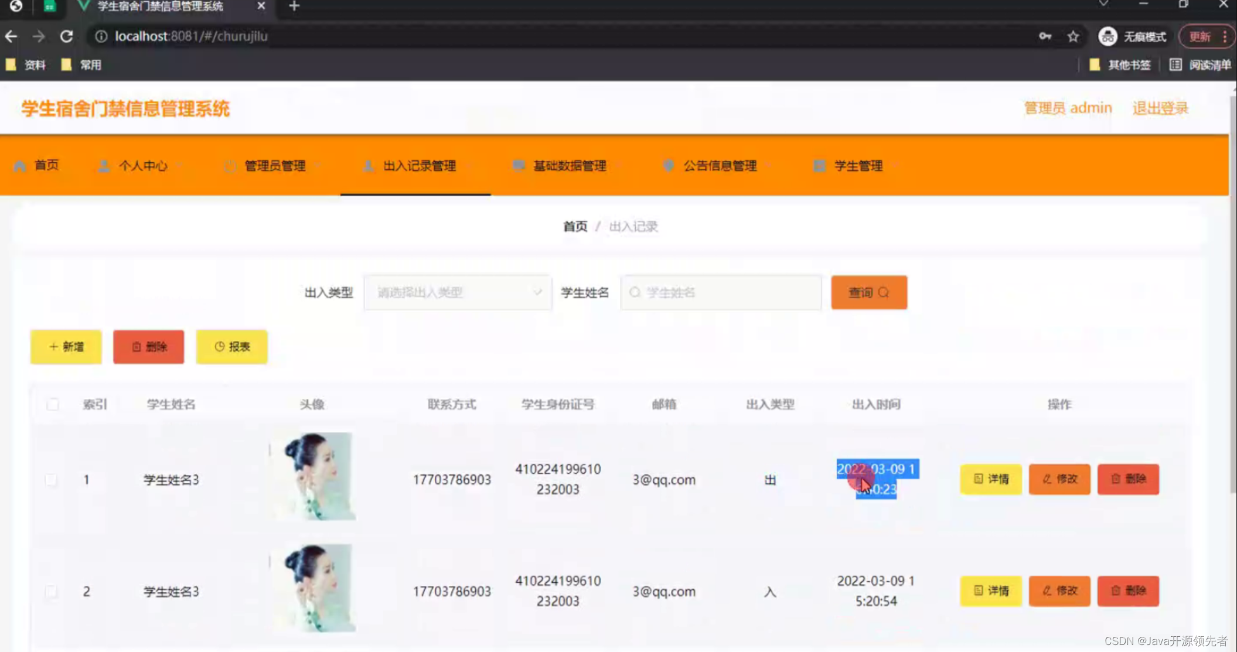Click the 学生姓名 search input field
This screenshot has width=1237, height=652.
coord(721,292)
